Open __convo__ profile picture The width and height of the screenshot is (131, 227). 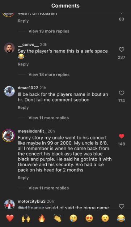(9, 48)
